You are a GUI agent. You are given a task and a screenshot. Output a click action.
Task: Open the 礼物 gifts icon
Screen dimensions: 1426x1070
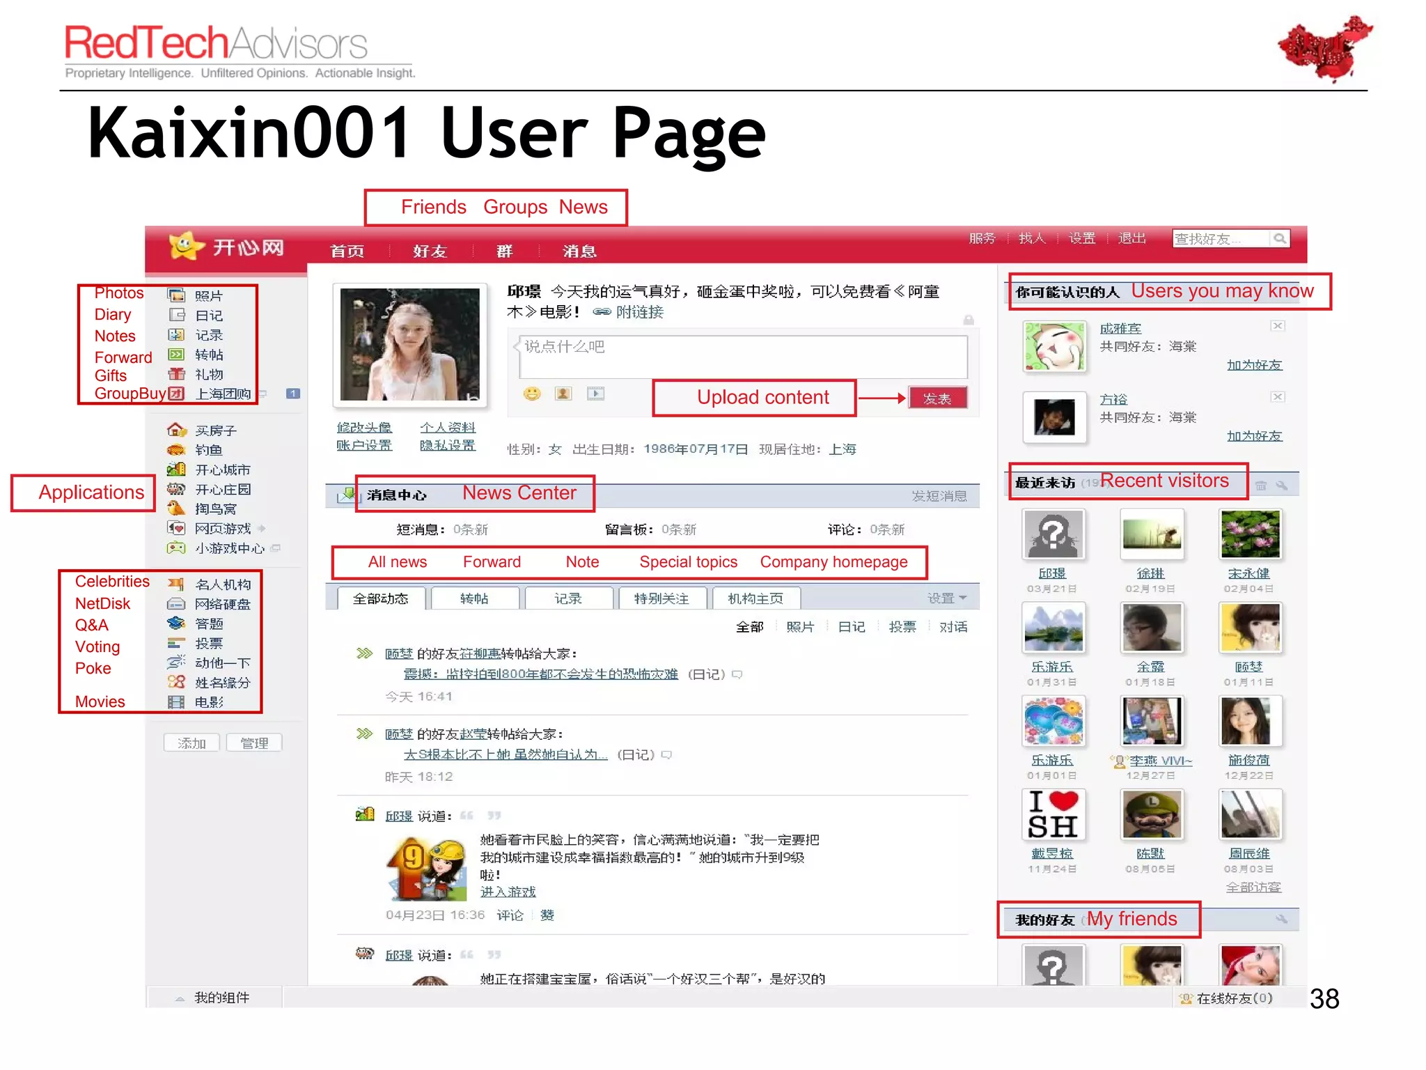coord(176,374)
